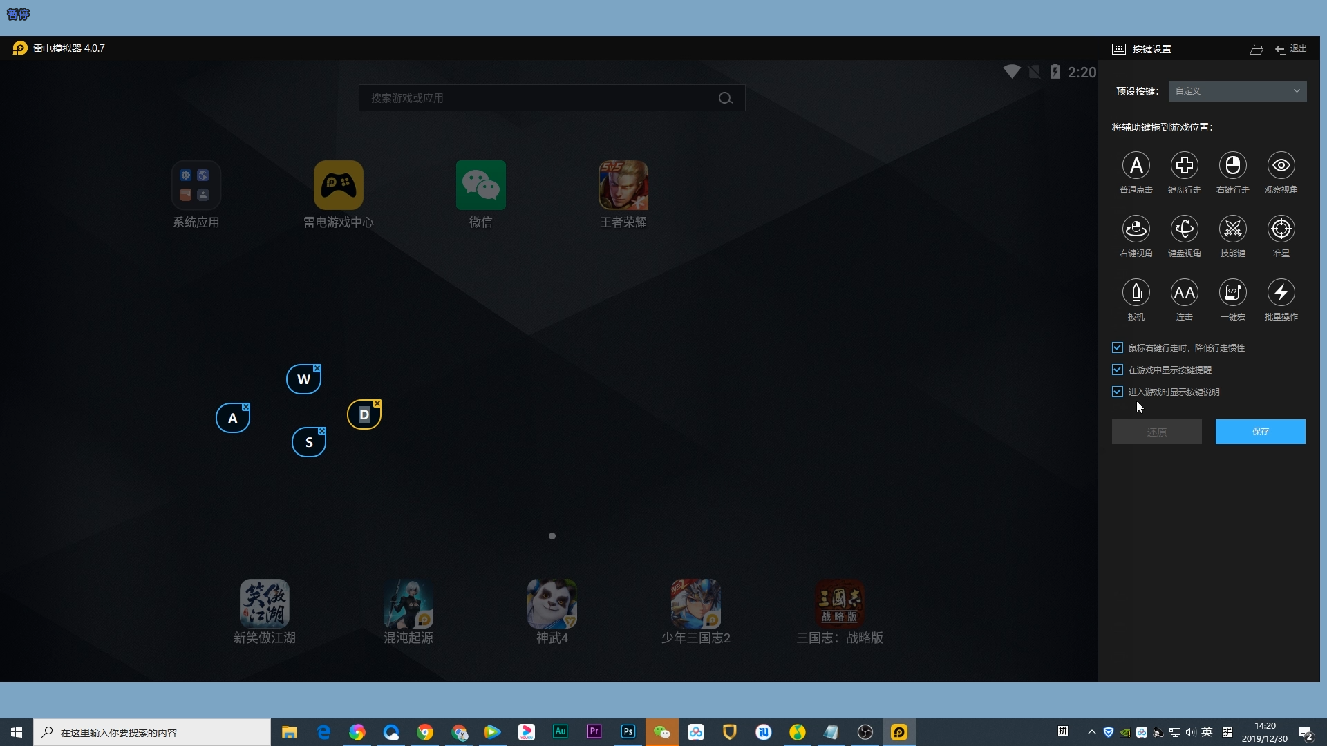
Task: Click 退出 to exit key settings
Action: [x=1291, y=49]
